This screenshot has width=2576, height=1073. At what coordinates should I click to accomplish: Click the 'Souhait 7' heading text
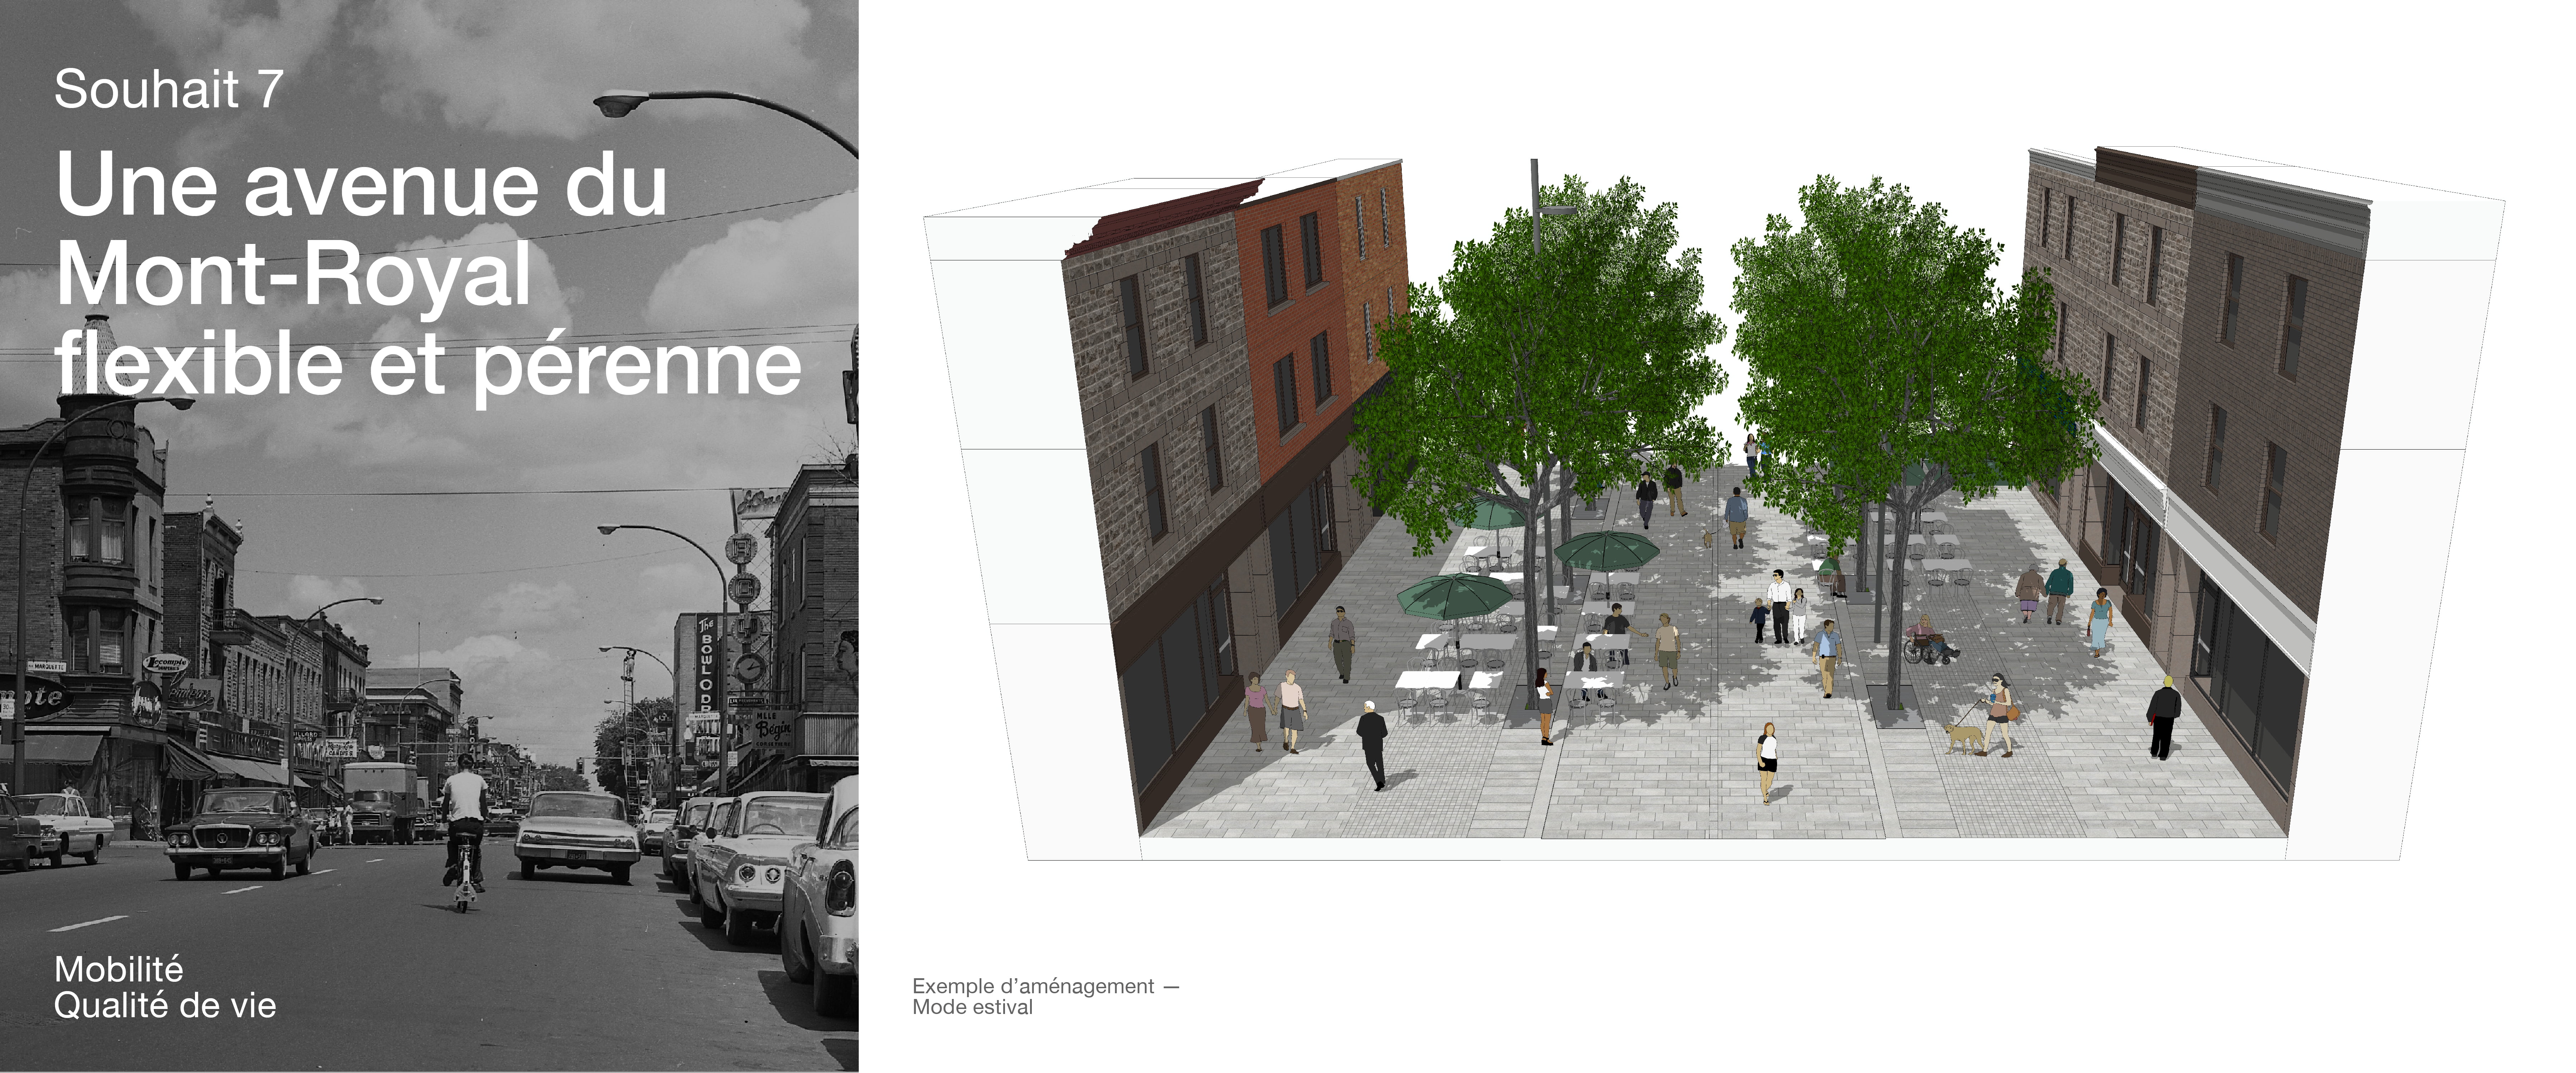pyautogui.click(x=168, y=90)
